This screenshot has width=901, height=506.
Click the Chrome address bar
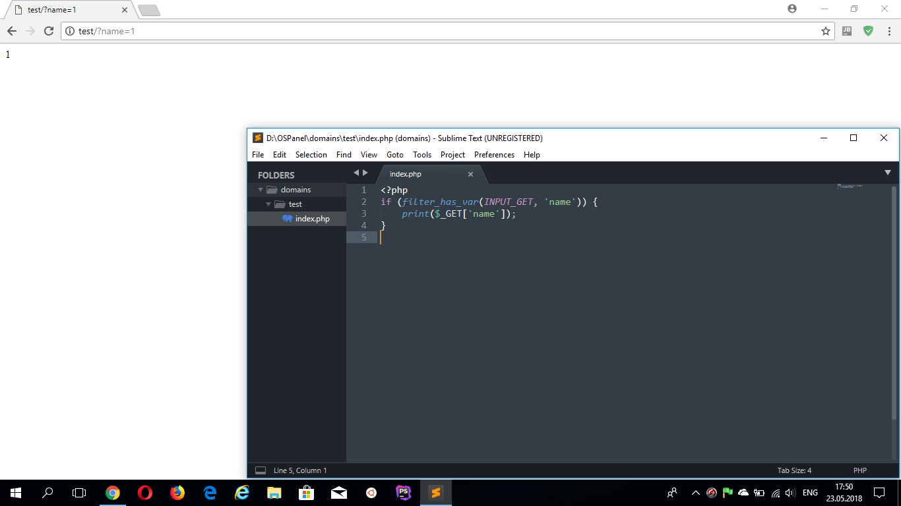435,31
